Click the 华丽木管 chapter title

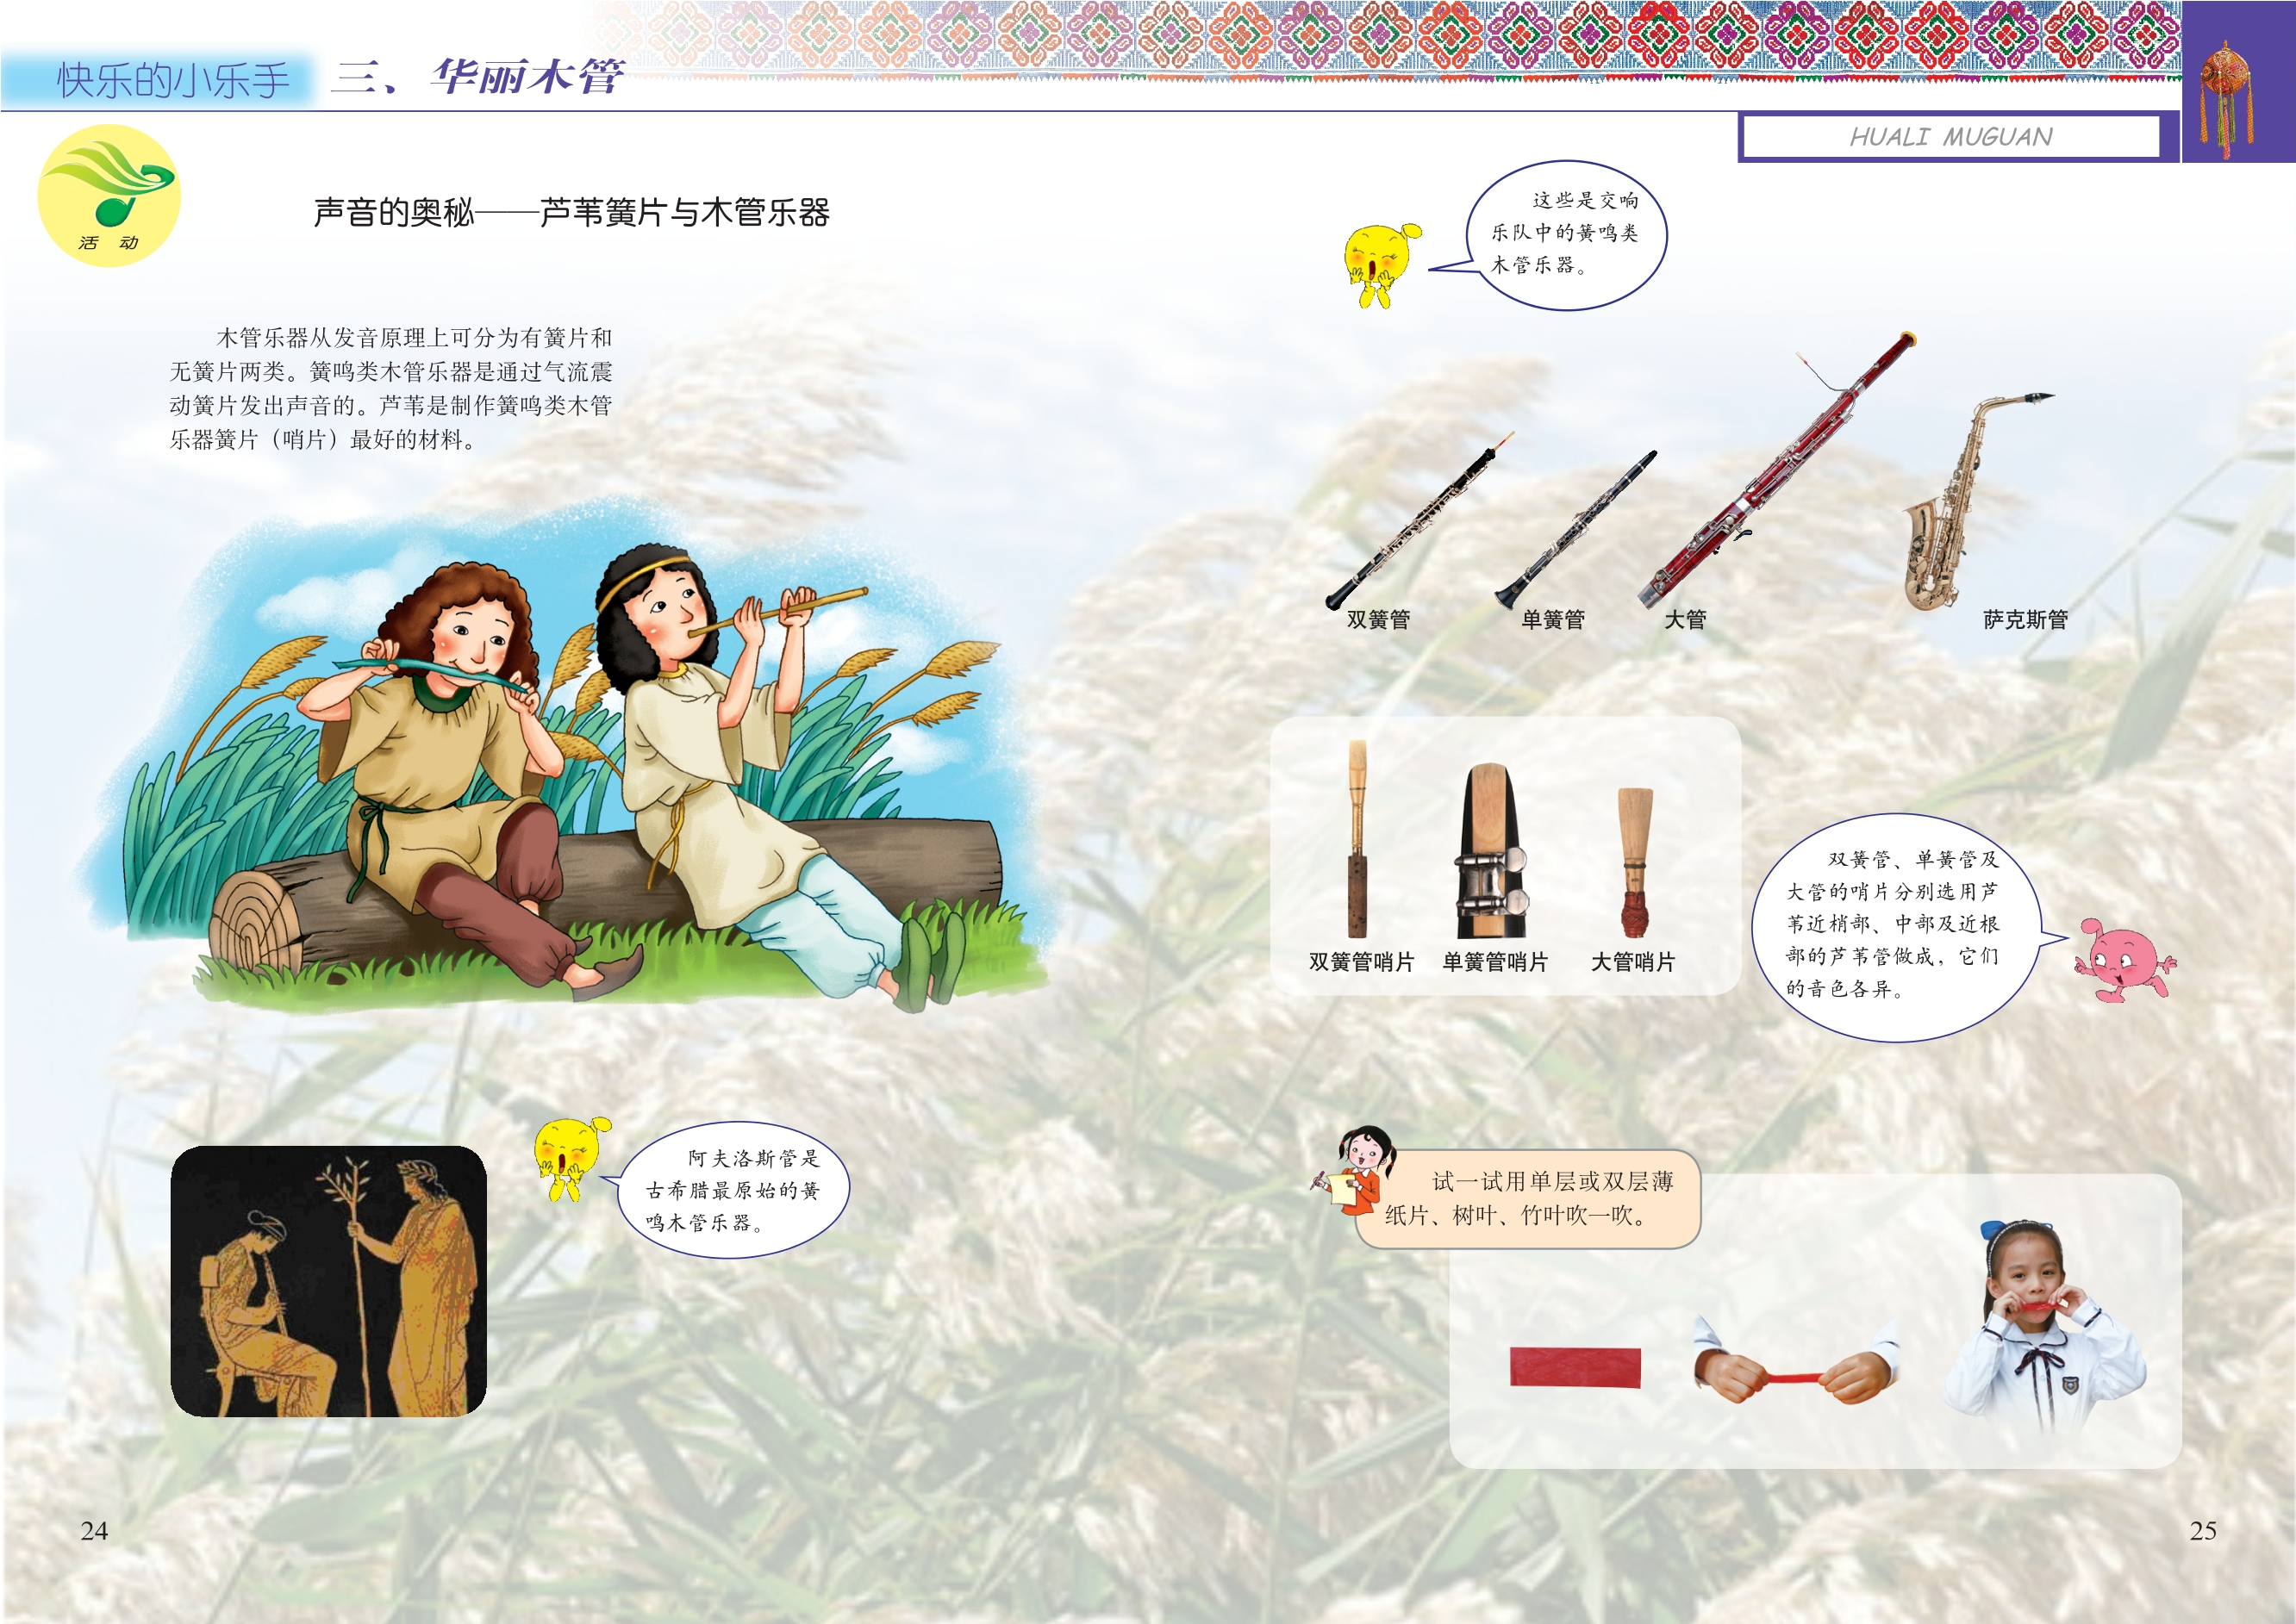(527, 77)
